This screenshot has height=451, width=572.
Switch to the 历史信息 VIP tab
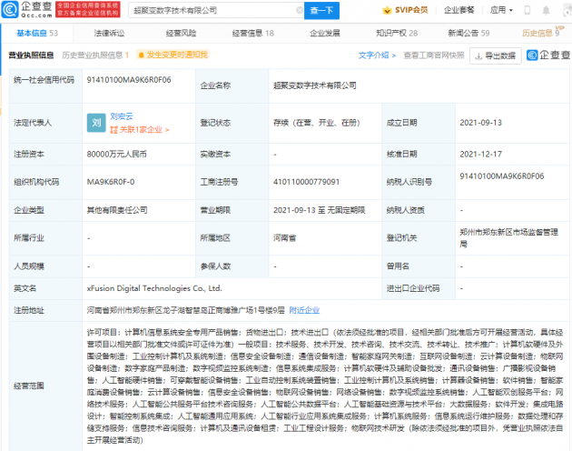point(542,33)
